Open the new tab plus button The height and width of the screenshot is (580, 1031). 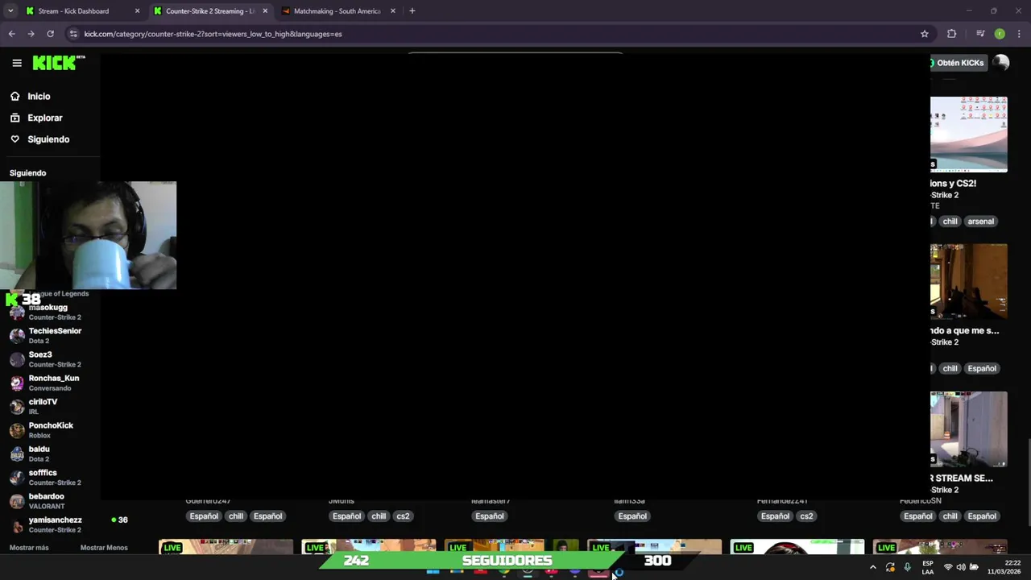coord(412,10)
